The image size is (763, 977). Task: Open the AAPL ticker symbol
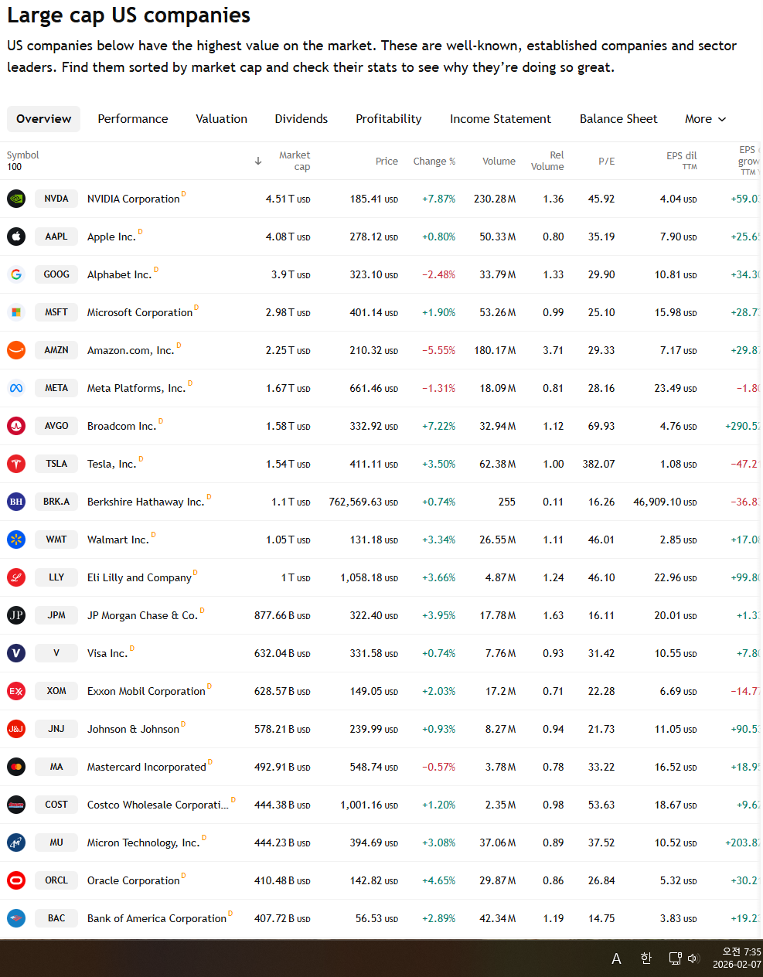(56, 237)
